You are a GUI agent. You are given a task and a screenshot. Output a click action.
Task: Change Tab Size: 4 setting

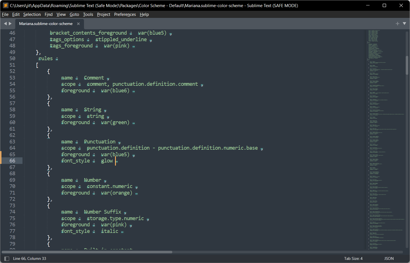pyautogui.click(x=353, y=258)
